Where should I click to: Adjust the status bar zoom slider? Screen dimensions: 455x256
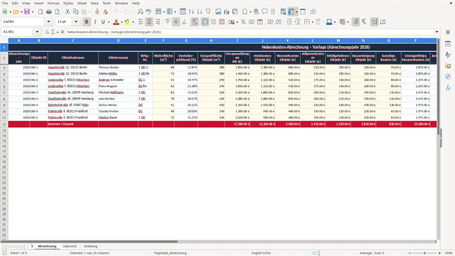pos(425,253)
